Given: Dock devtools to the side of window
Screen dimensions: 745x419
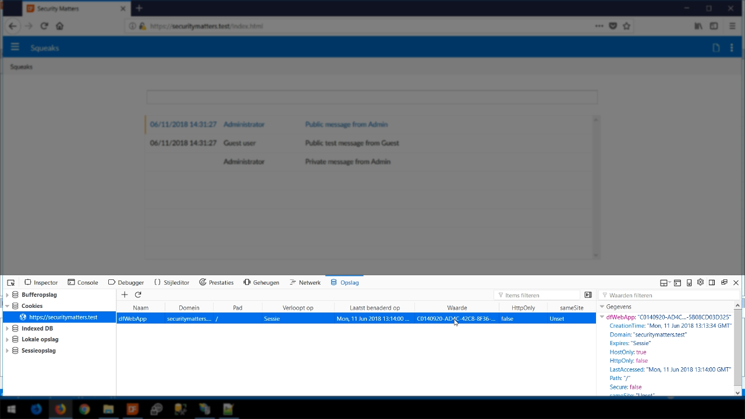Looking at the screenshot, I should (712, 283).
